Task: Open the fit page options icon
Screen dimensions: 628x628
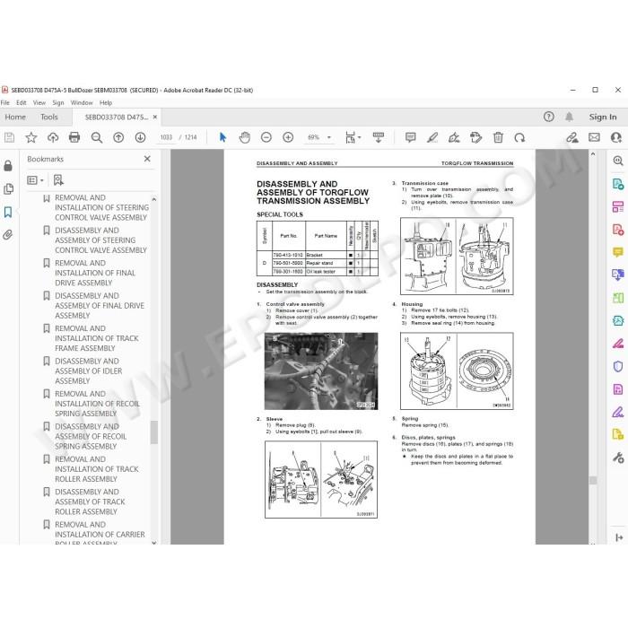Action: point(353,138)
